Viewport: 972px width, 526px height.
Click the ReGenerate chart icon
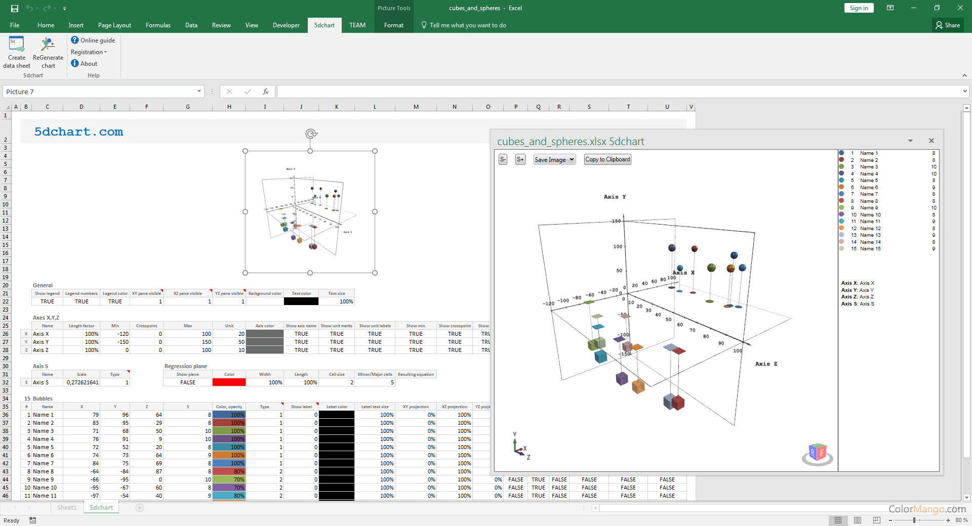click(48, 46)
